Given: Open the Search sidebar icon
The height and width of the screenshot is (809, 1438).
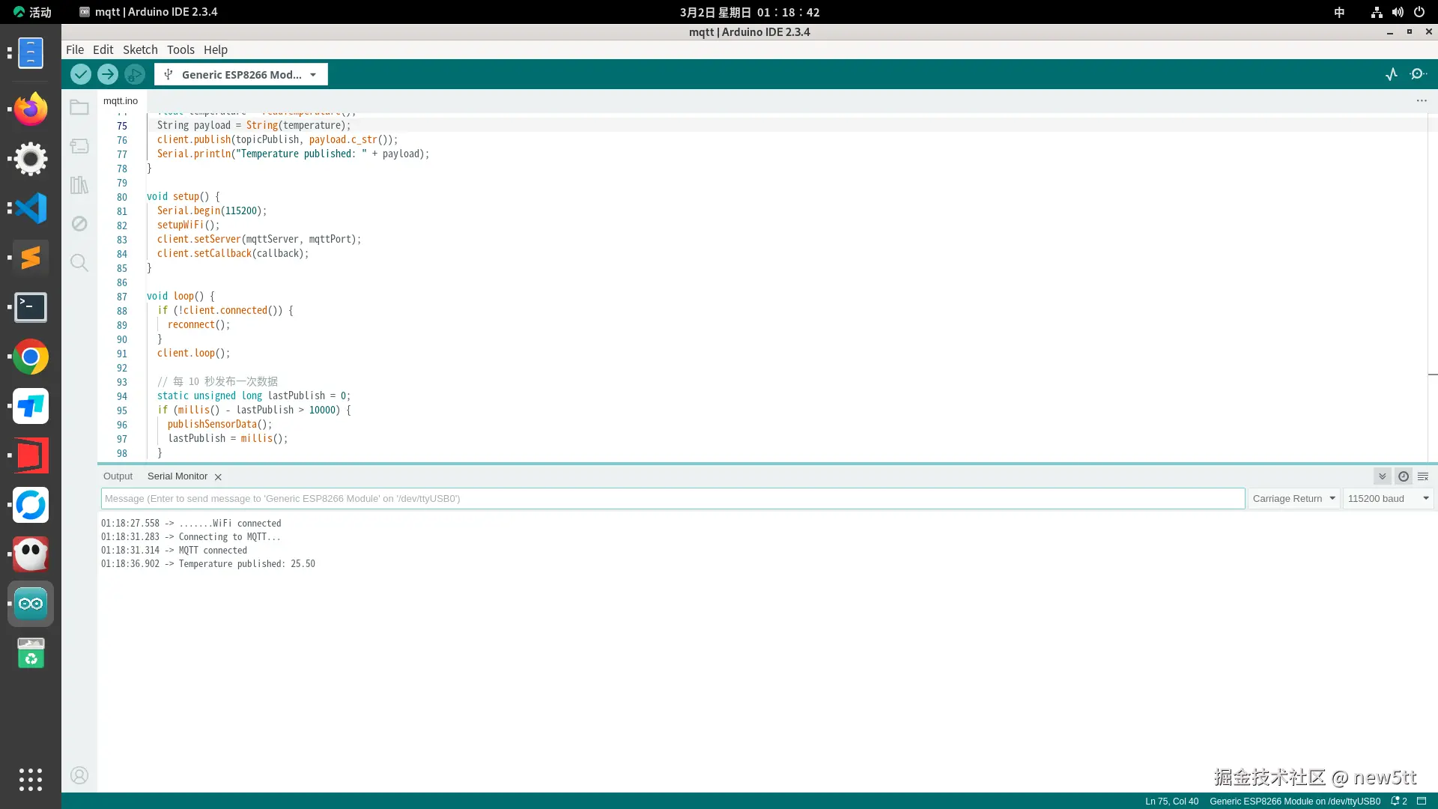Looking at the screenshot, I should click(x=79, y=263).
